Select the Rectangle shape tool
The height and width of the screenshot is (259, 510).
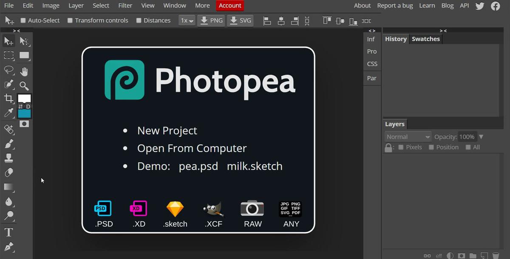pyautogui.click(x=24, y=55)
